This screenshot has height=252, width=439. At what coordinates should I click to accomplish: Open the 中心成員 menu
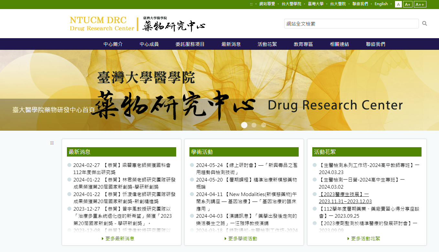[149, 44]
